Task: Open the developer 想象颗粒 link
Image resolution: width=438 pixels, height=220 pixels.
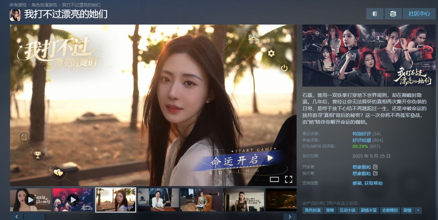Action: click(x=362, y=167)
